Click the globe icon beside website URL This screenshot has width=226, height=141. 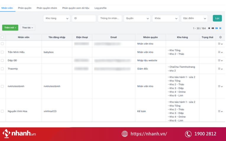pyautogui.click(x=125, y=134)
